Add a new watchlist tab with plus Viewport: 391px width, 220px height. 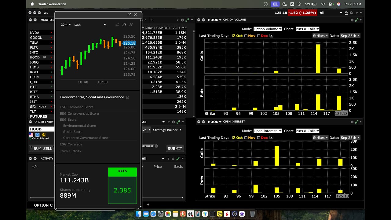point(152,20)
